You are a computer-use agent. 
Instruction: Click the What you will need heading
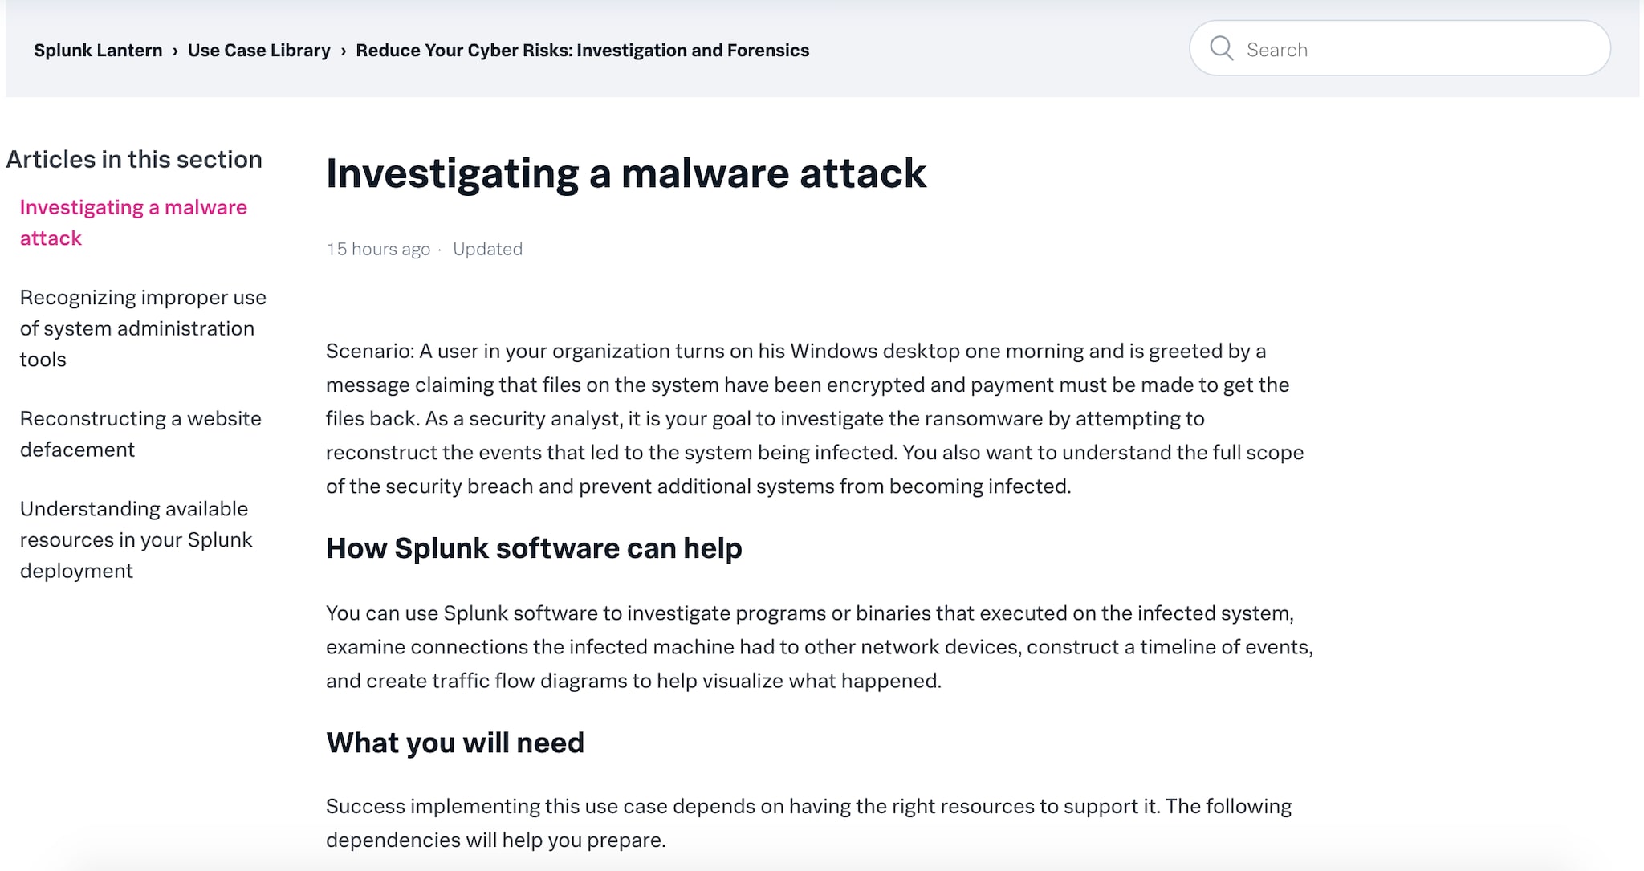point(455,743)
